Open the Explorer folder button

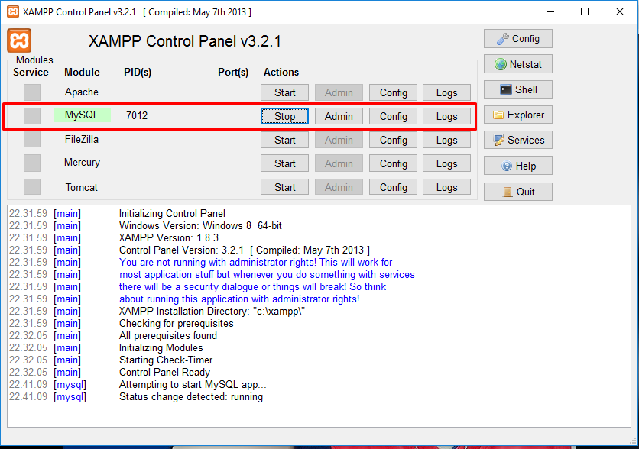(x=518, y=115)
